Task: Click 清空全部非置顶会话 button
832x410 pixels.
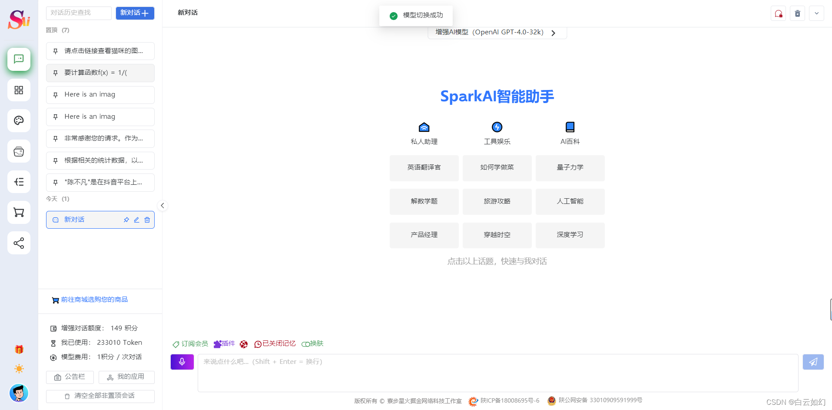Action: click(x=100, y=396)
